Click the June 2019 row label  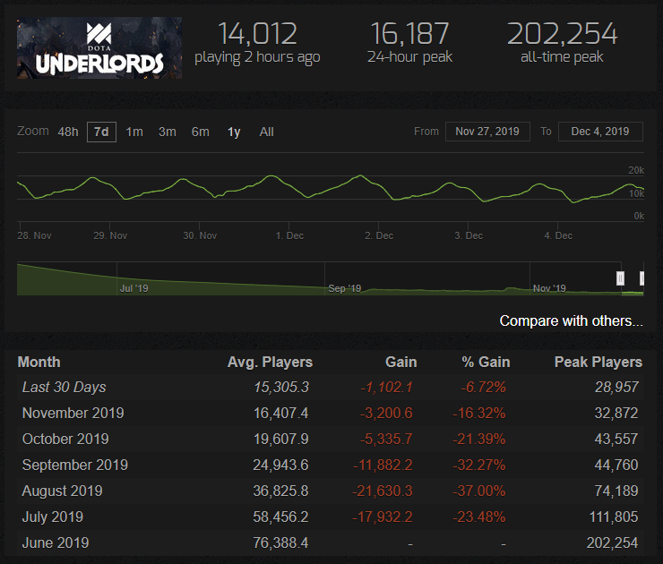(56, 543)
